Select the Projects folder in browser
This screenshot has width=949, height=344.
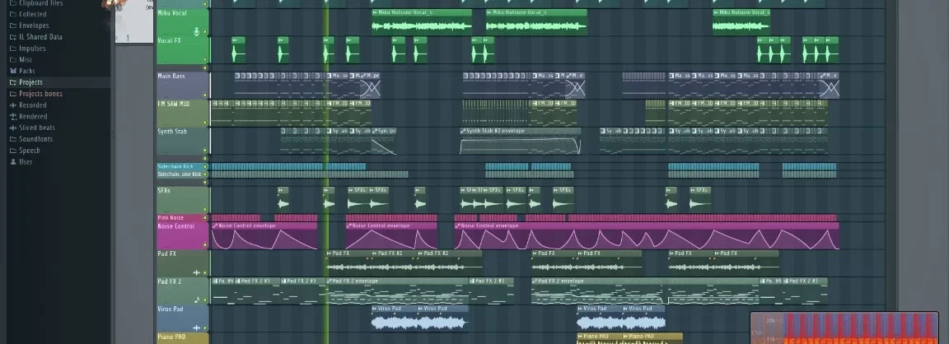(30, 82)
